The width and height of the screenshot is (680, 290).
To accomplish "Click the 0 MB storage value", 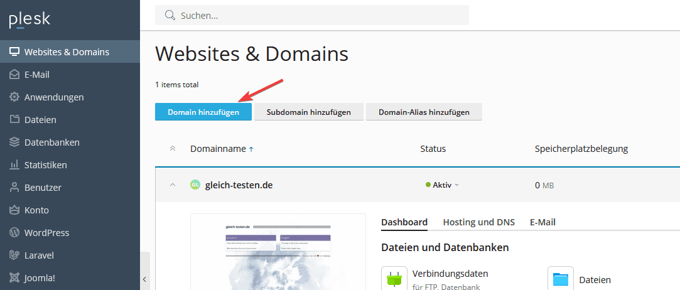I will 544,186.
